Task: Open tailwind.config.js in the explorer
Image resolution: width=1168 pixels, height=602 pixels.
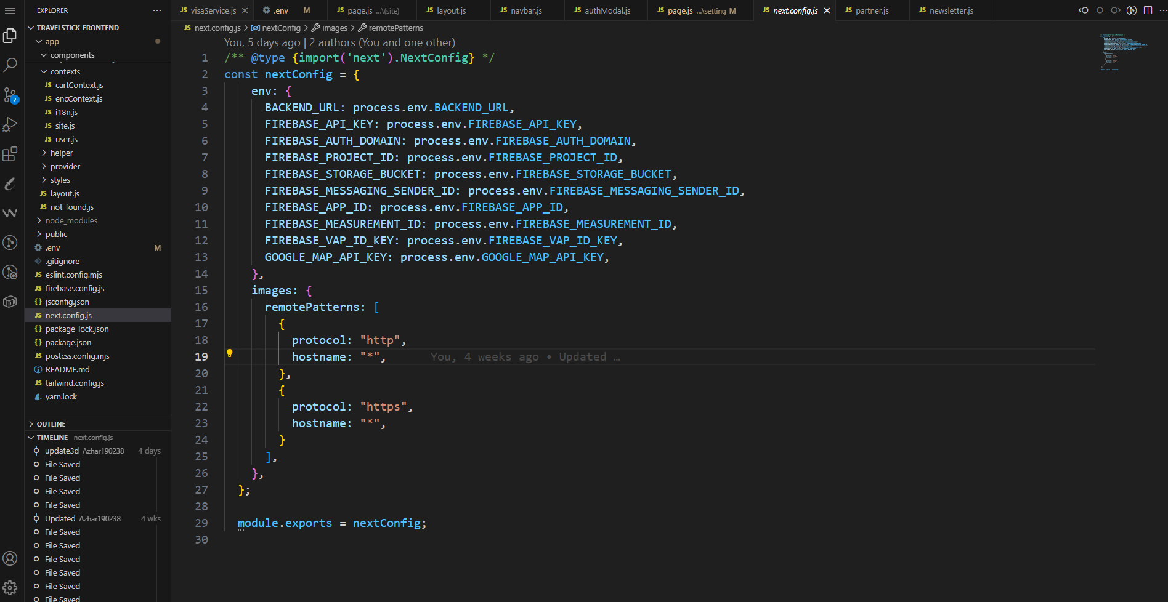Action: pos(98,383)
